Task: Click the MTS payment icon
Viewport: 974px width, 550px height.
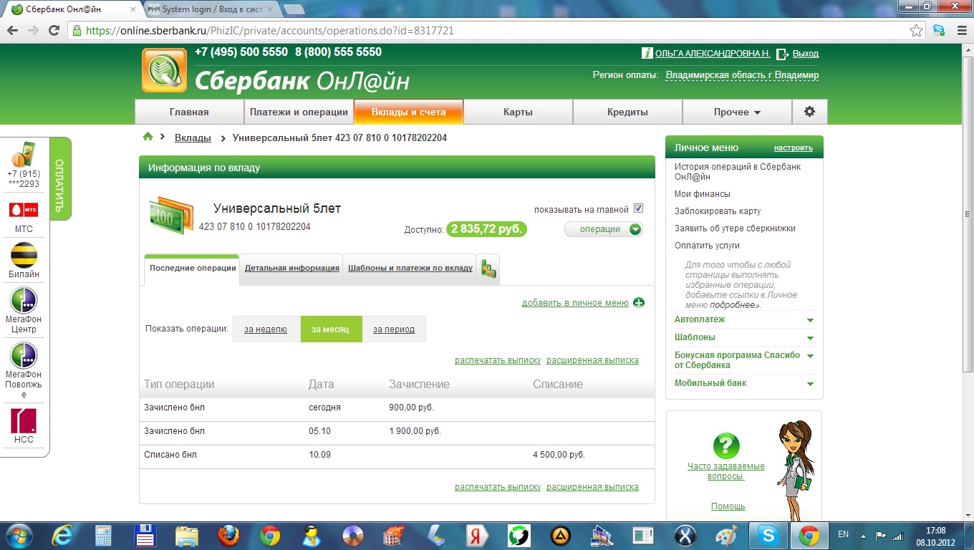Action: pyautogui.click(x=24, y=209)
